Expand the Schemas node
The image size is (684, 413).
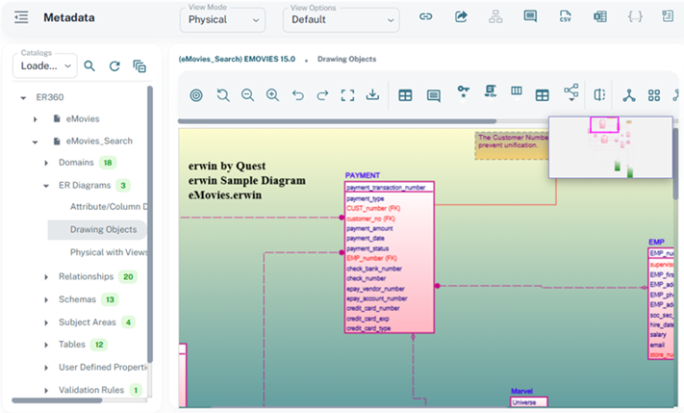coord(46,299)
